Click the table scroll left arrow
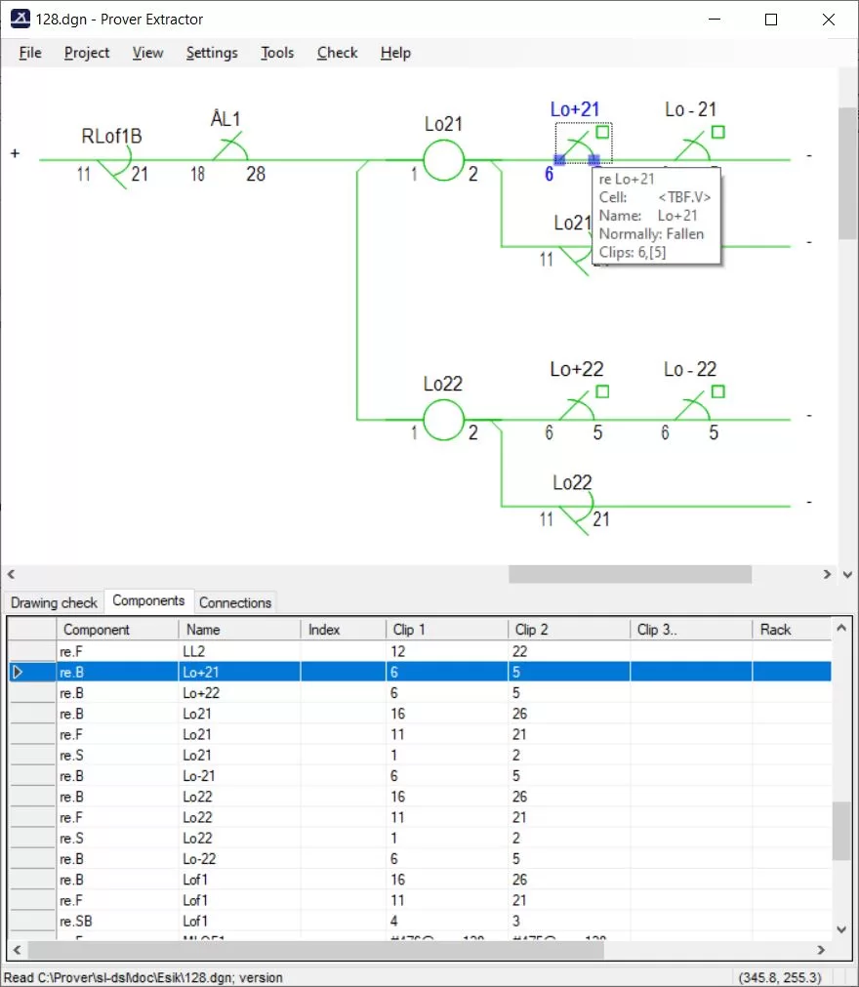 point(17,950)
